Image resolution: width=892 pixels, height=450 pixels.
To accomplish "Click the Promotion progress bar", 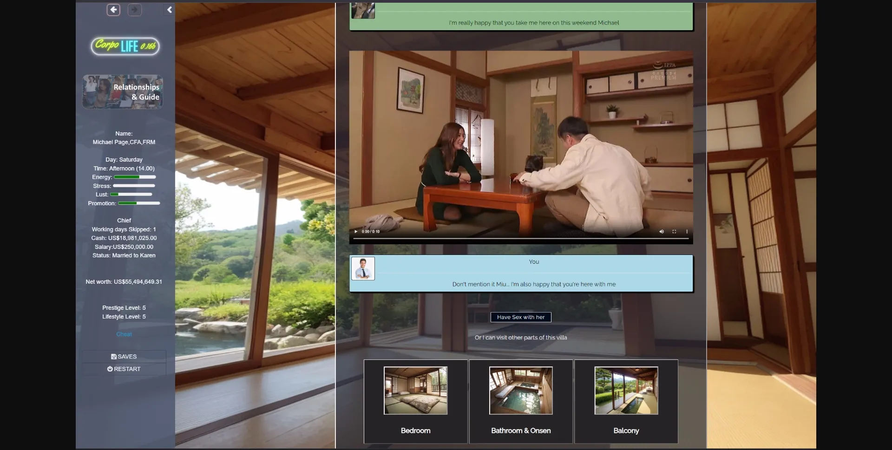I will point(139,203).
